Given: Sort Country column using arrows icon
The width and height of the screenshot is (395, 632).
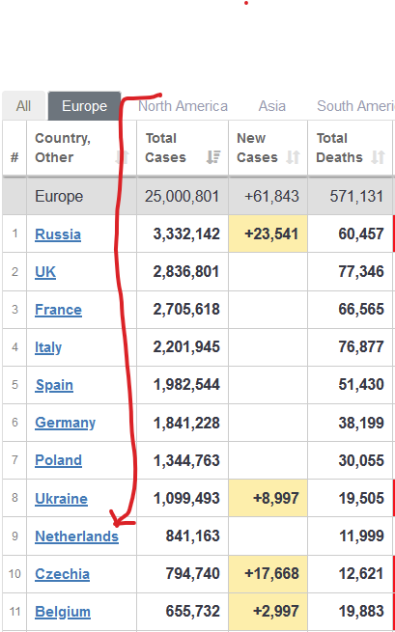Looking at the screenshot, I should click(x=123, y=157).
